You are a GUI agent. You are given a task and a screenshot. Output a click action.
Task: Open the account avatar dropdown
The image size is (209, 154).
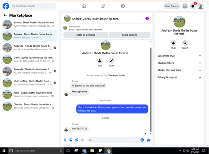point(201,6)
